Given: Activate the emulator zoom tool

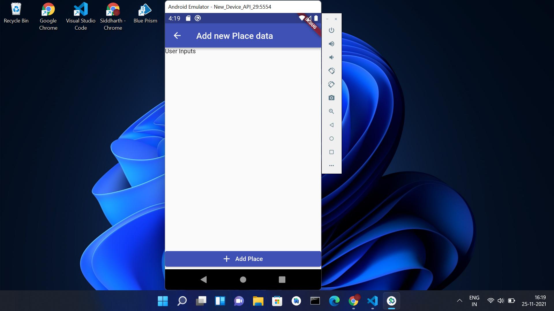Looking at the screenshot, I should click(332, 111).
